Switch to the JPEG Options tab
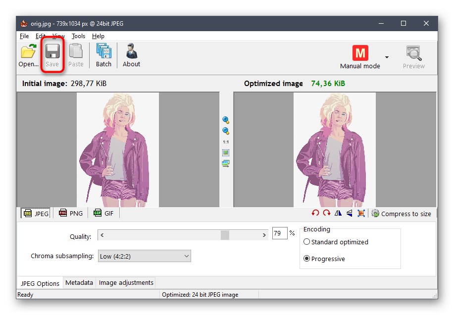The image size is (454, 315). [x=40, y=283]
